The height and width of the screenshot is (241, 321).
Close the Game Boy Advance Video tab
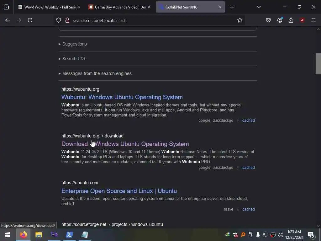tap(149, 7)
